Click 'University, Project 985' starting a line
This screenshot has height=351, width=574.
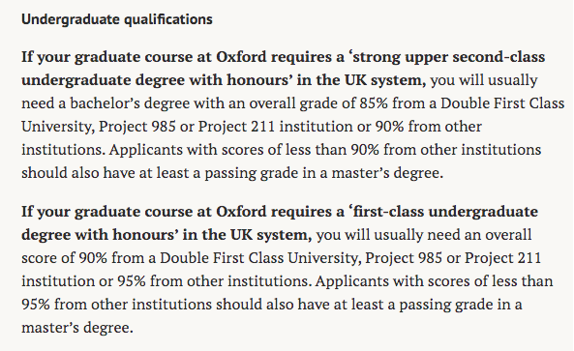99,127
